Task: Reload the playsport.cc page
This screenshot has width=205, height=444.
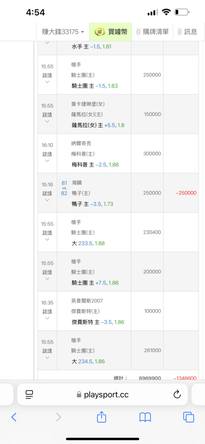Action: (x=177, y=394)
